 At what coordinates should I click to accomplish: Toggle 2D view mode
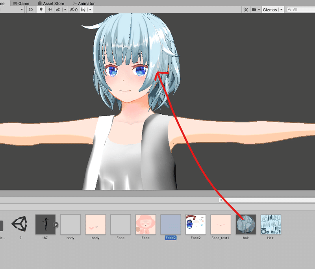pyautogui.click(x=31, y=9)
